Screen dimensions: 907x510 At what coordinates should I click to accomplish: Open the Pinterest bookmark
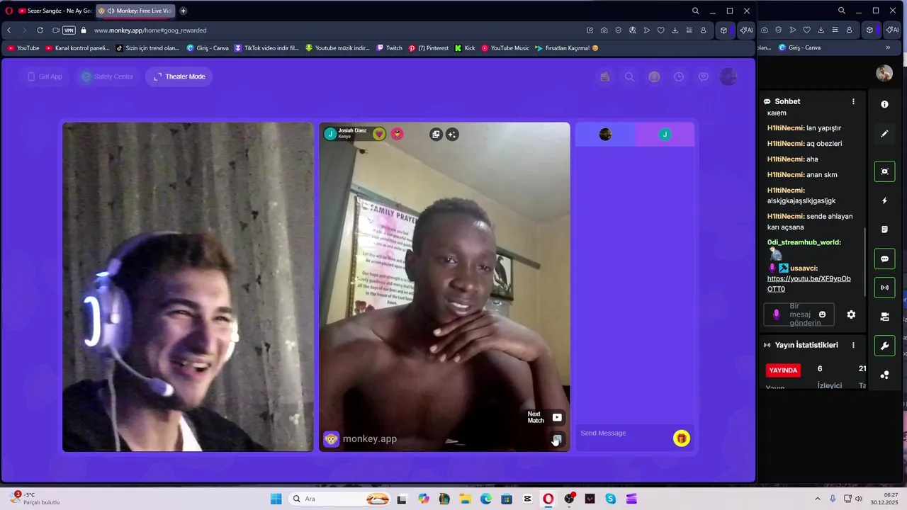[428, 48]
